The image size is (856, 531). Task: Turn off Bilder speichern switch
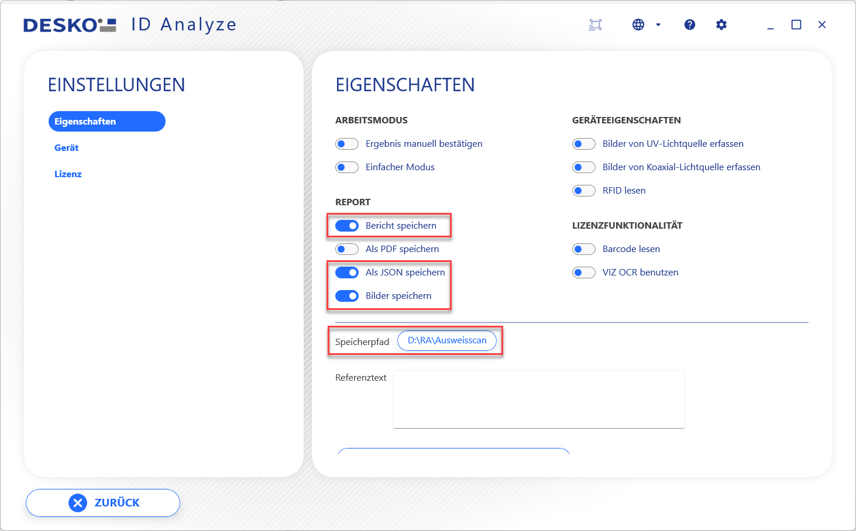(x=347, y=296)
